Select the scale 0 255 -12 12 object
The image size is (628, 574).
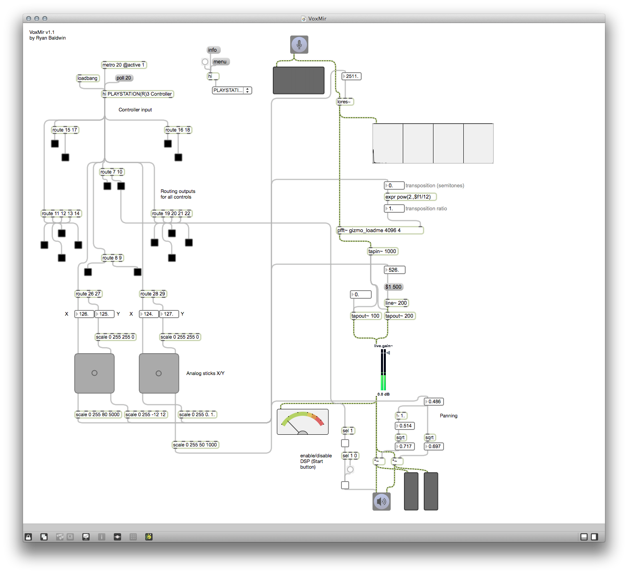coord(146,415)
